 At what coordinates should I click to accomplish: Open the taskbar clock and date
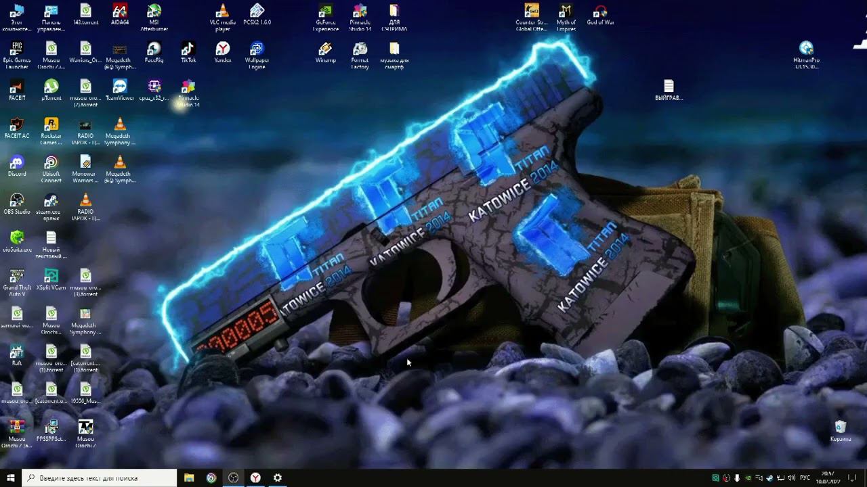[828, 478]
